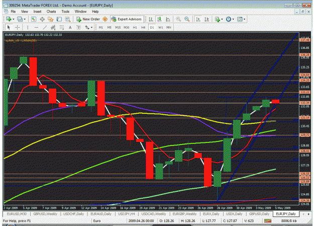
Task: Expand the Arrows dropdown arrow
Action: pyautogui.click(x=92, y=28)
